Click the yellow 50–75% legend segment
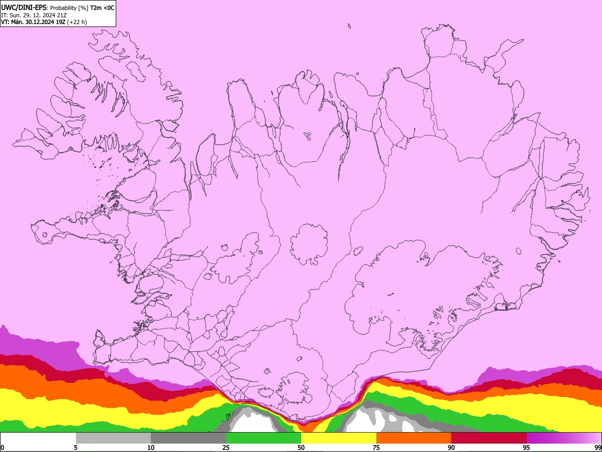The height and width of the screenshot is (452, 602). click(x=339, y=438)
